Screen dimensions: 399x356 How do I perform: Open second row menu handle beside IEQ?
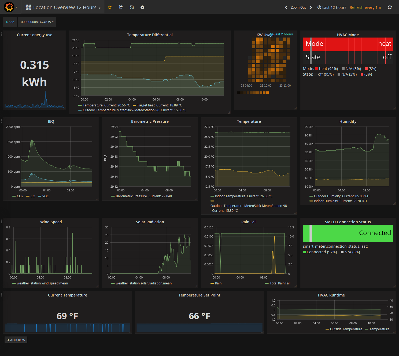(2, 121)
